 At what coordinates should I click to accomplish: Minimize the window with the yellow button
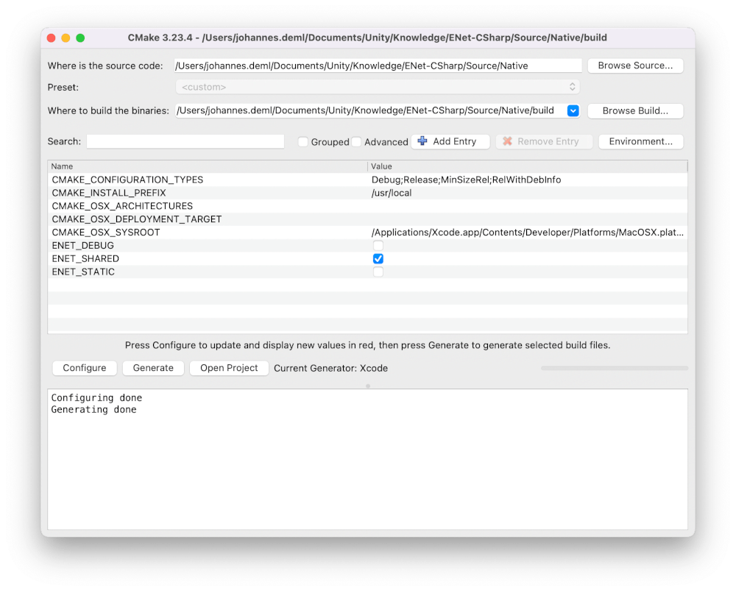coord(66,38)
